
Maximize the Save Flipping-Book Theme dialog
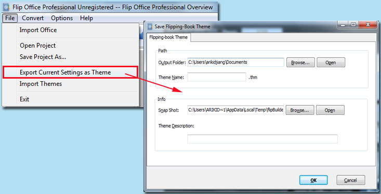tap(353, 25)
